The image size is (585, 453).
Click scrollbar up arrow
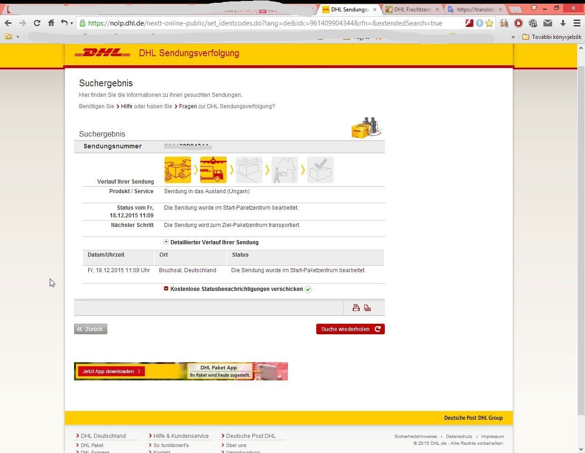[581, 47]
